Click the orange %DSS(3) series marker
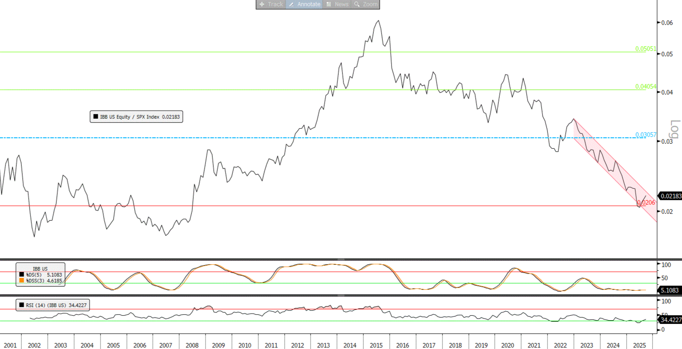Viewport: 682px width, 349px height. (22, 281)
